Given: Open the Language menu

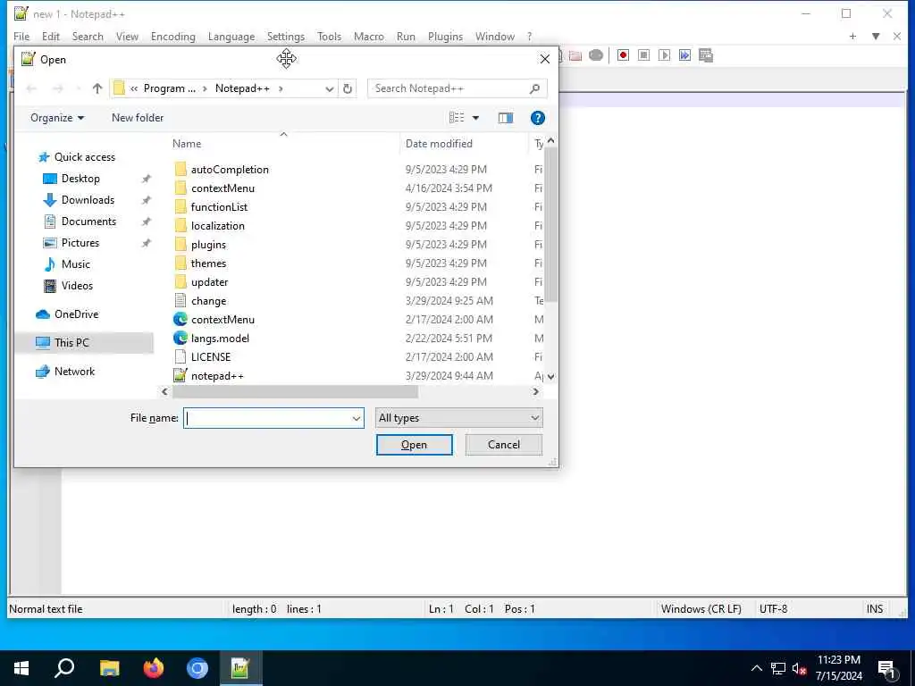Looking at the screenshot, I should (x=231, y=36).
